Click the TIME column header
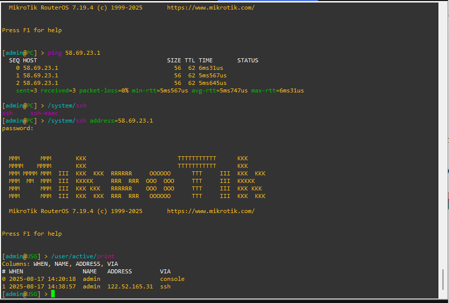Image resolution: width=449 pixels, height=303 pixels. (x=206, y=60)
